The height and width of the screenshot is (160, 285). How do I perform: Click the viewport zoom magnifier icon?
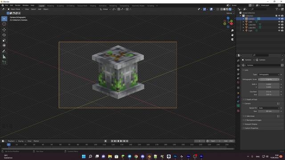232,31
